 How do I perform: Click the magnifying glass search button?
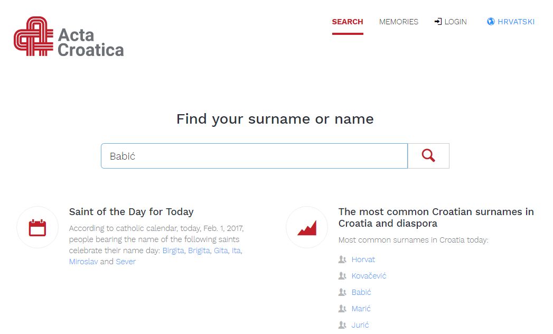pyautogui.click(x=428, y=156)
